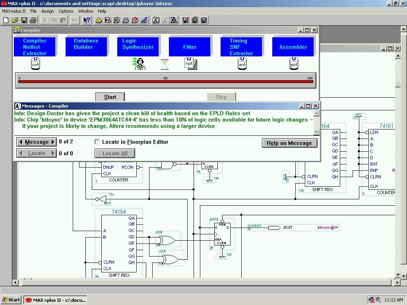Click the system tray clock
Image resolution: width=407 pixels, height=305 pixels.
[393, 300]
